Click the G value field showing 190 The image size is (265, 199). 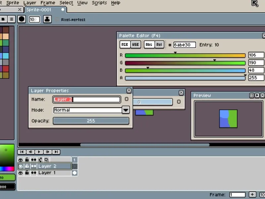[256, 63]
